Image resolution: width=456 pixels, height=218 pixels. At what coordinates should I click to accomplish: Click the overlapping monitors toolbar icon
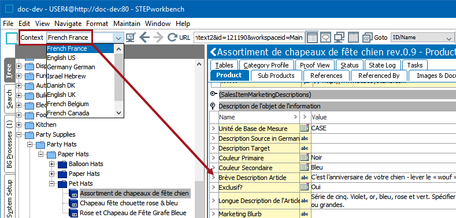pyautogui.click(x=339, y=37)
